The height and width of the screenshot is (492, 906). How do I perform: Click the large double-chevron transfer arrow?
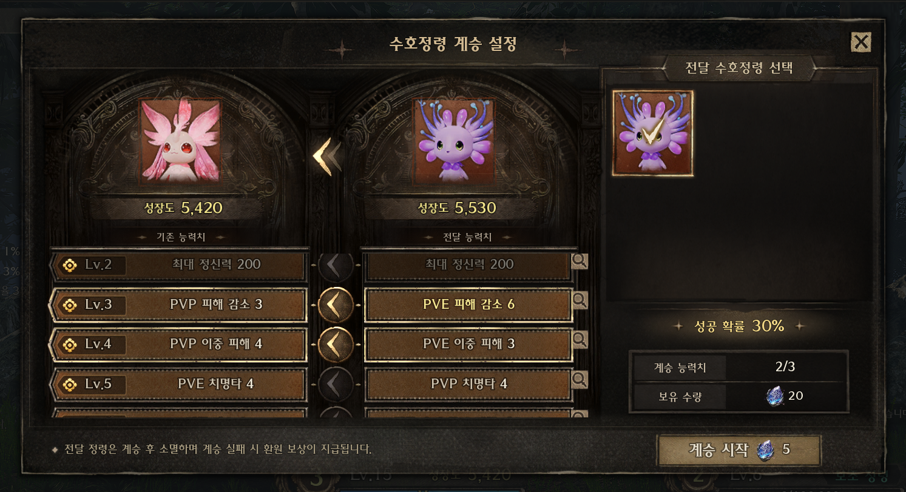tap(326, 157)
